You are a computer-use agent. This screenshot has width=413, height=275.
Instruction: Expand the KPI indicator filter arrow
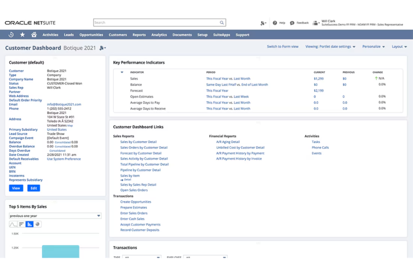pyautogui.click(x=122, y=72)
